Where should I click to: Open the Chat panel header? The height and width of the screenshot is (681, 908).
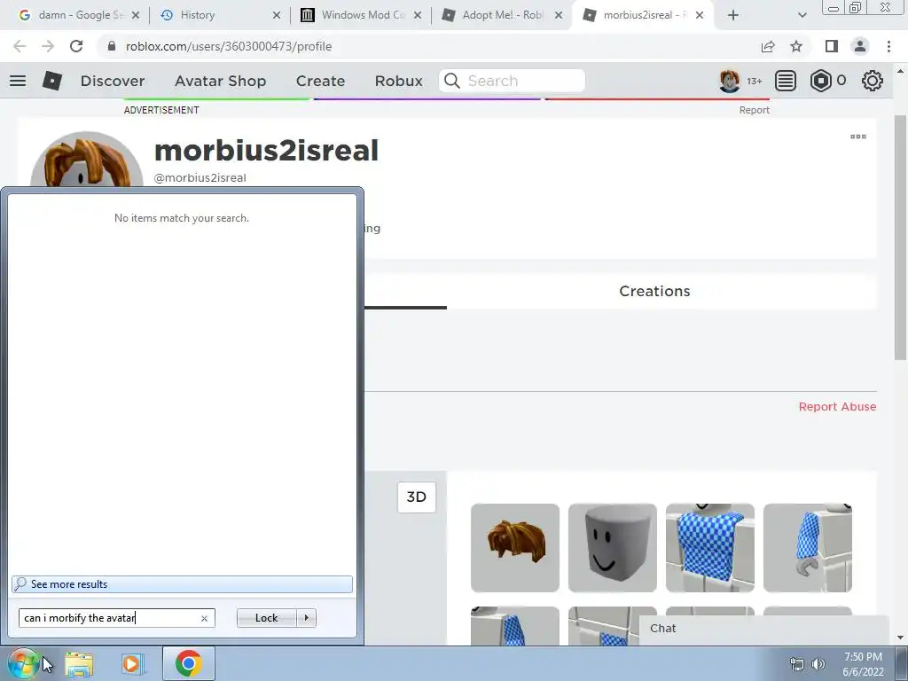tap(763, 629)
